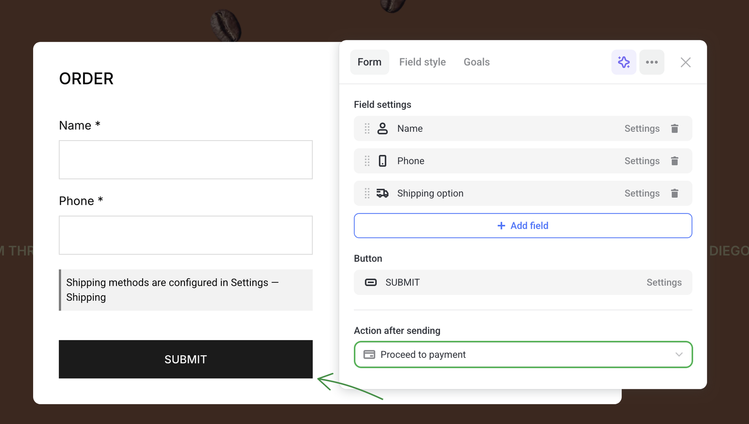749x424 pixels.
Task: Open Settings for the SUBMIT button
Action: click(664, 282)
